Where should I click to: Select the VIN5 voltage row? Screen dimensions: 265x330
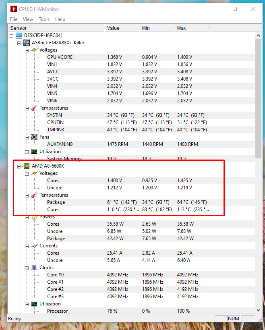click(x=151, y=93)
